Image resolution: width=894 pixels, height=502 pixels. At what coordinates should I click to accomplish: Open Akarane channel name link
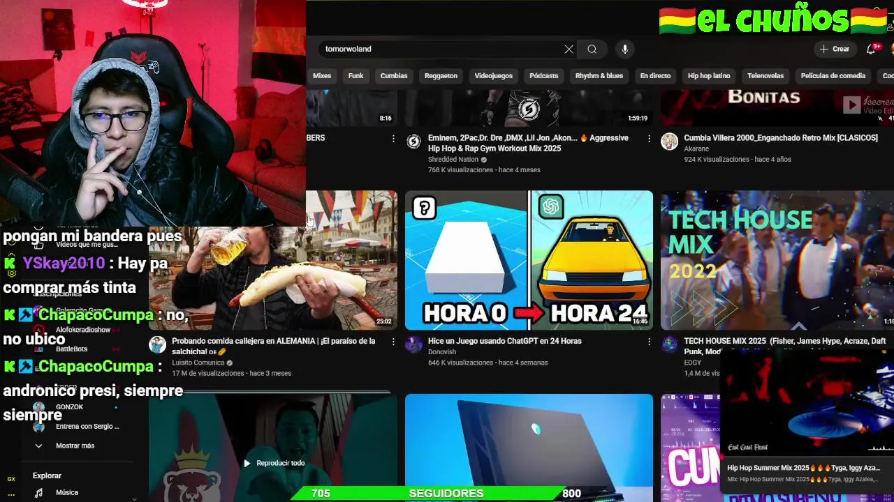tap(696, 149)
